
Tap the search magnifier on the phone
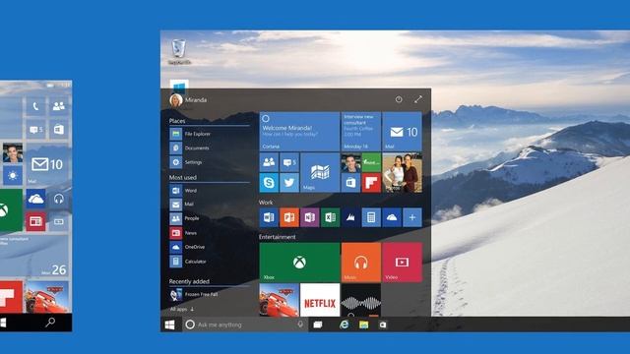pos(50,323)
